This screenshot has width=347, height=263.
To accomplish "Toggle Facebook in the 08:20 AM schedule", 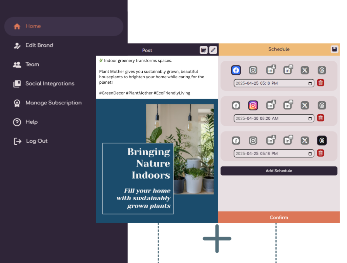I will tap(236, 105).
